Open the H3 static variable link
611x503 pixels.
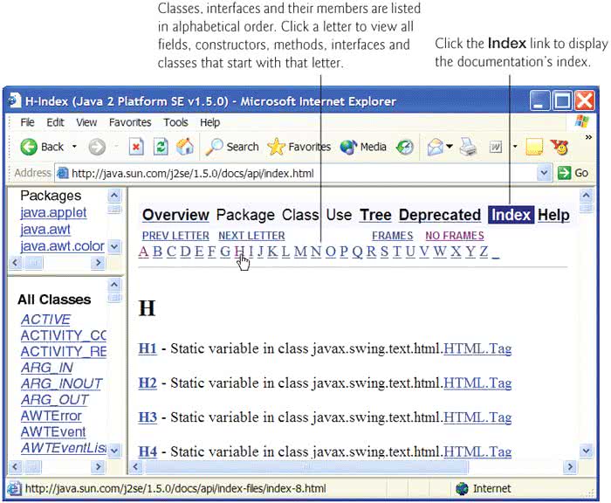pyautogui.click(x=148, y=417)
